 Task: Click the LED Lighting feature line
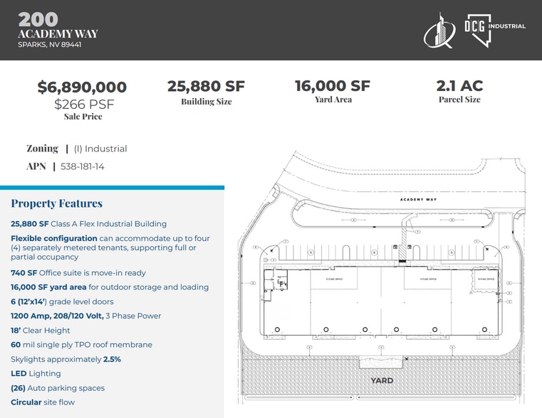click(x=36, y=373)
